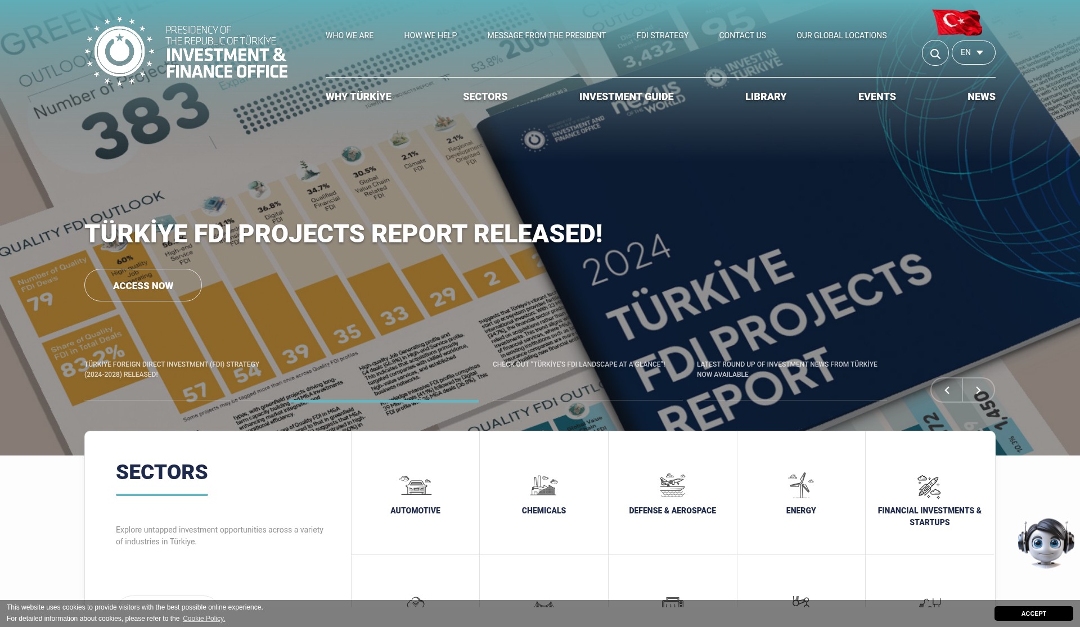Go to next hero slide

point(978,390)
